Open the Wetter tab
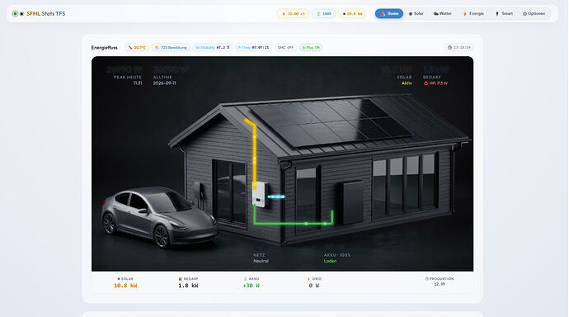Image resolution: width=569 pixels, height=317 pixels. pyautogui.click(x=443, y=13)
